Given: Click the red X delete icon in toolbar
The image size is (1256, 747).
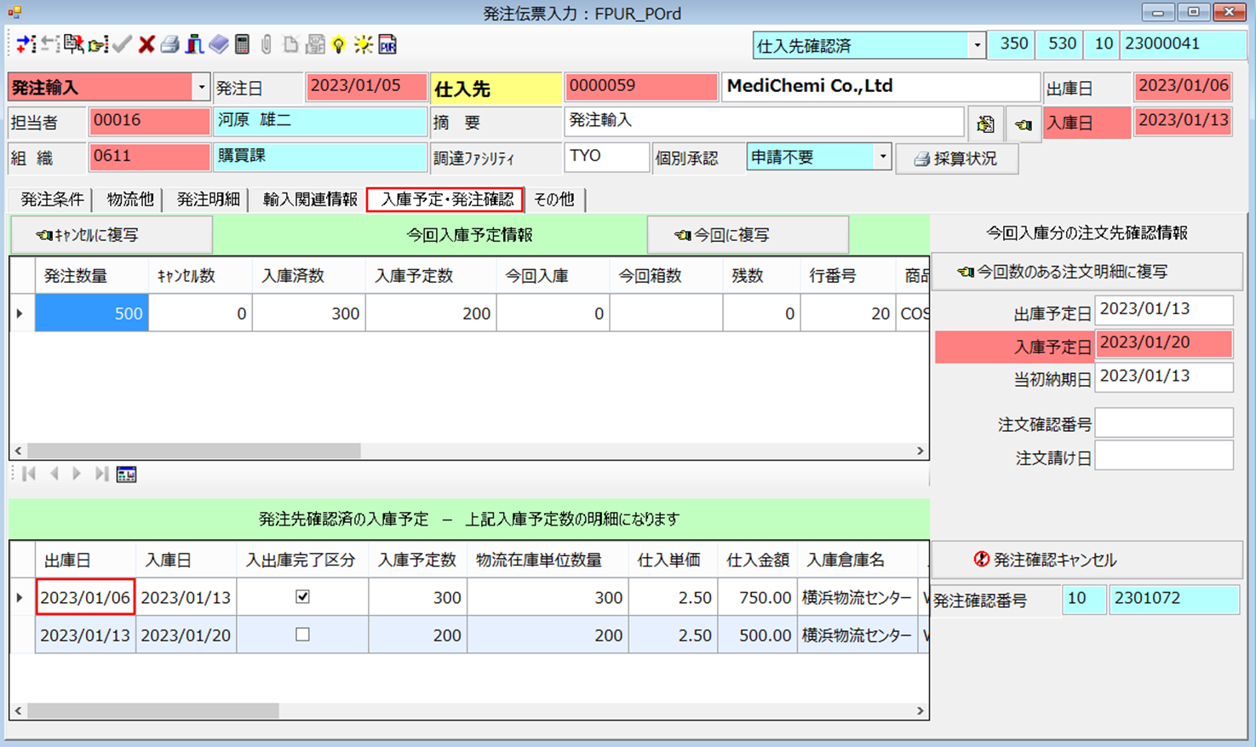Looking at the screenshot, I should [146, 44].
